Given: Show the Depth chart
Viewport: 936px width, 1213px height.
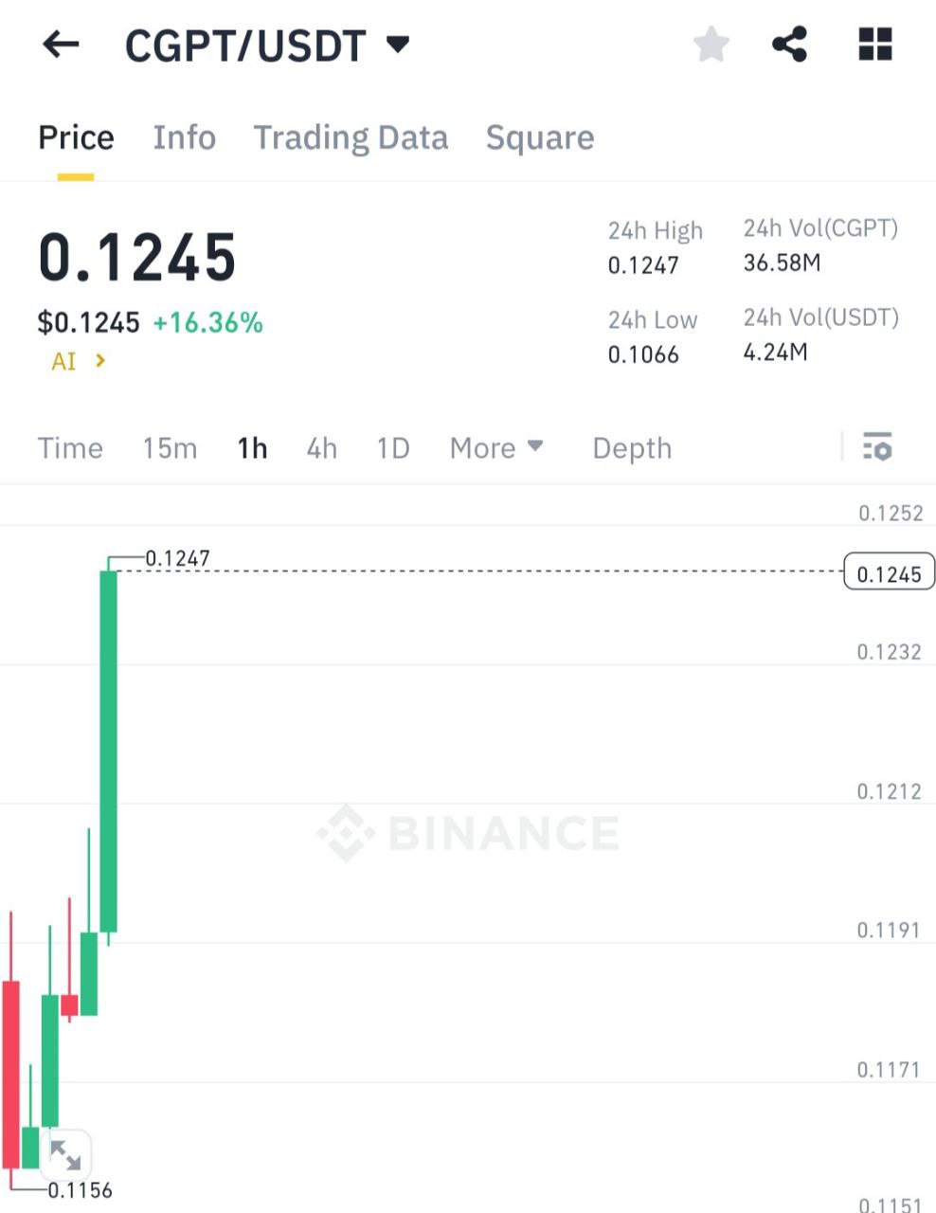Looking at the screenshot, I should click(x=632, y=447).
